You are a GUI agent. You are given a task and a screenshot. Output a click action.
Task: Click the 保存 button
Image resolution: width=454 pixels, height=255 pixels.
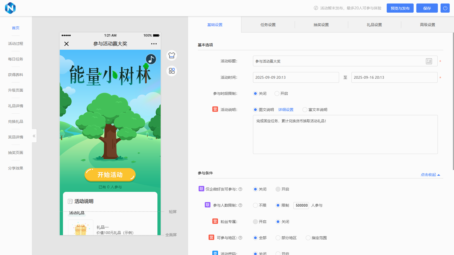click(x=427, y=8)
